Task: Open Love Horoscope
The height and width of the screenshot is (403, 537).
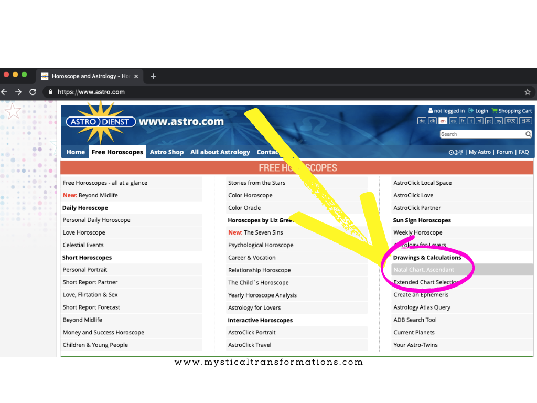Action: pos(132,232)
